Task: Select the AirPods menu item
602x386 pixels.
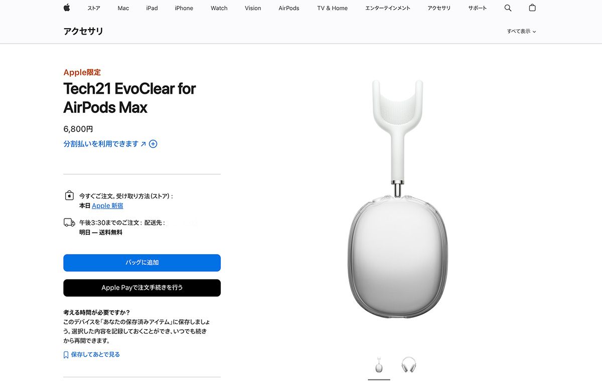Action: pos(288,8)
